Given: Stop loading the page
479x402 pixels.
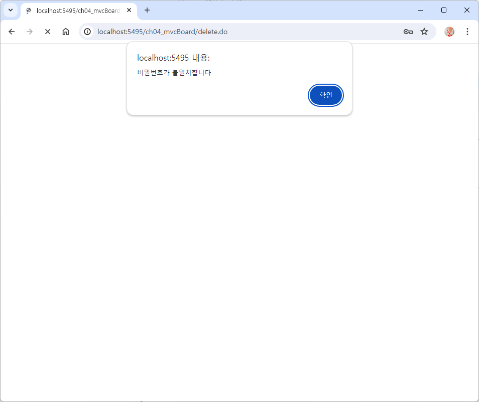Looking at the screenshot, I should click(x=48, y=32).
